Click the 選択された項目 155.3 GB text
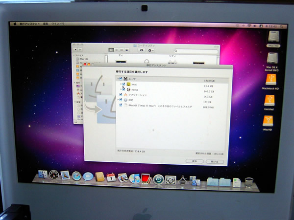294x220 pixels. pos(209,154)
